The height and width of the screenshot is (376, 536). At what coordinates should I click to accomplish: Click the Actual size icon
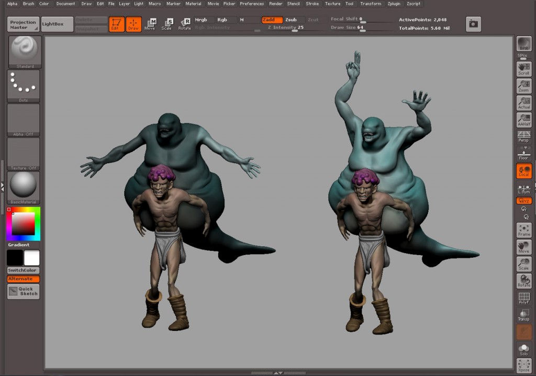tap(524, 102)
